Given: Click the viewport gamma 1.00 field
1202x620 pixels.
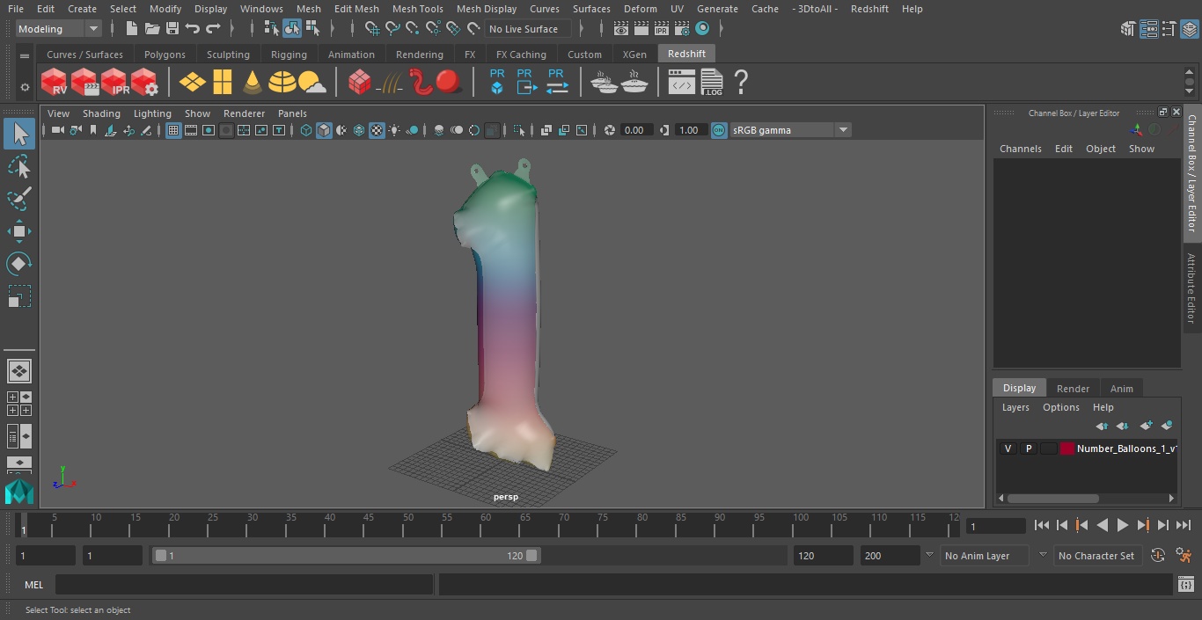Looking at the screenshot, I should [x=691, y=130].
